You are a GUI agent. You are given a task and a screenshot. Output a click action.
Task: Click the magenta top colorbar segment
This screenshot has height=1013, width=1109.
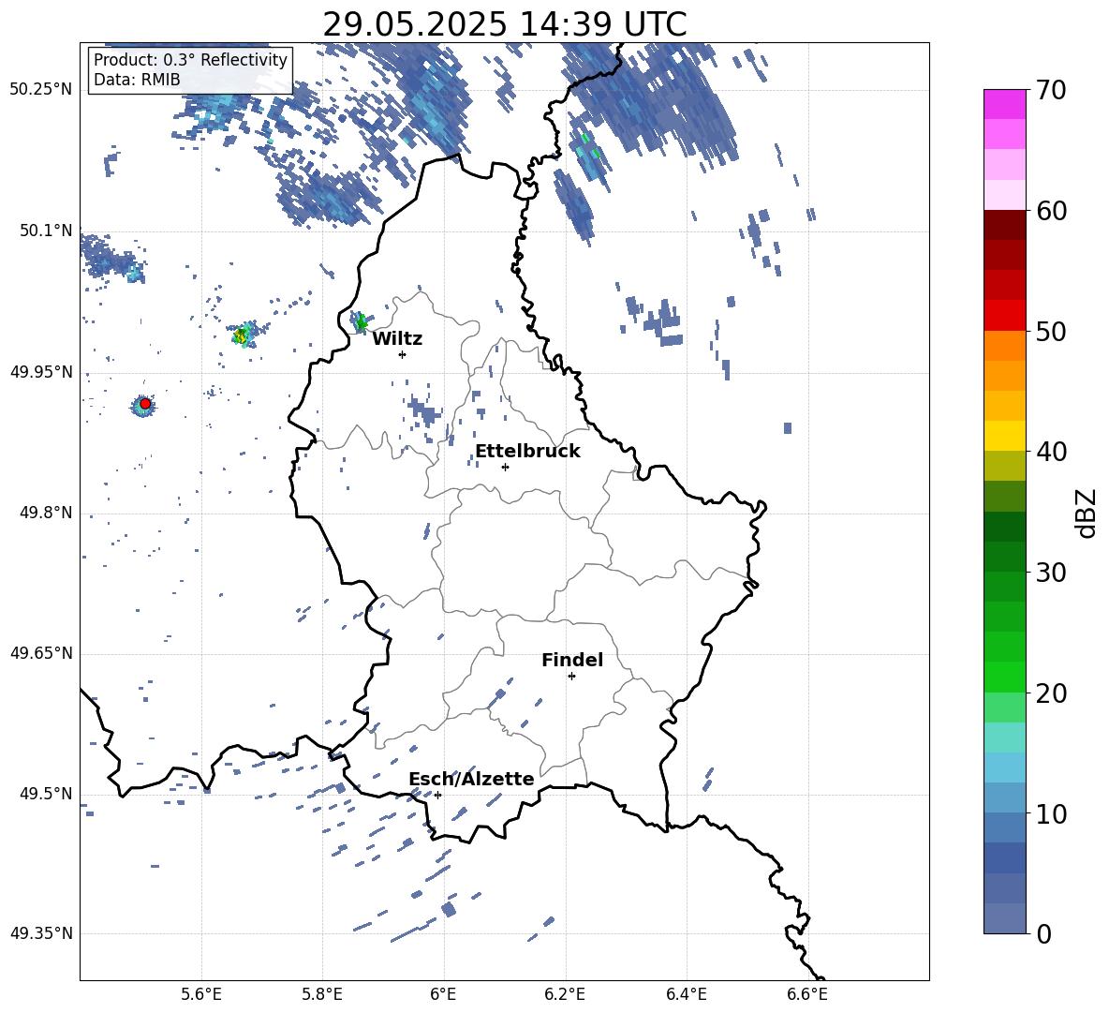(1004, 104)
